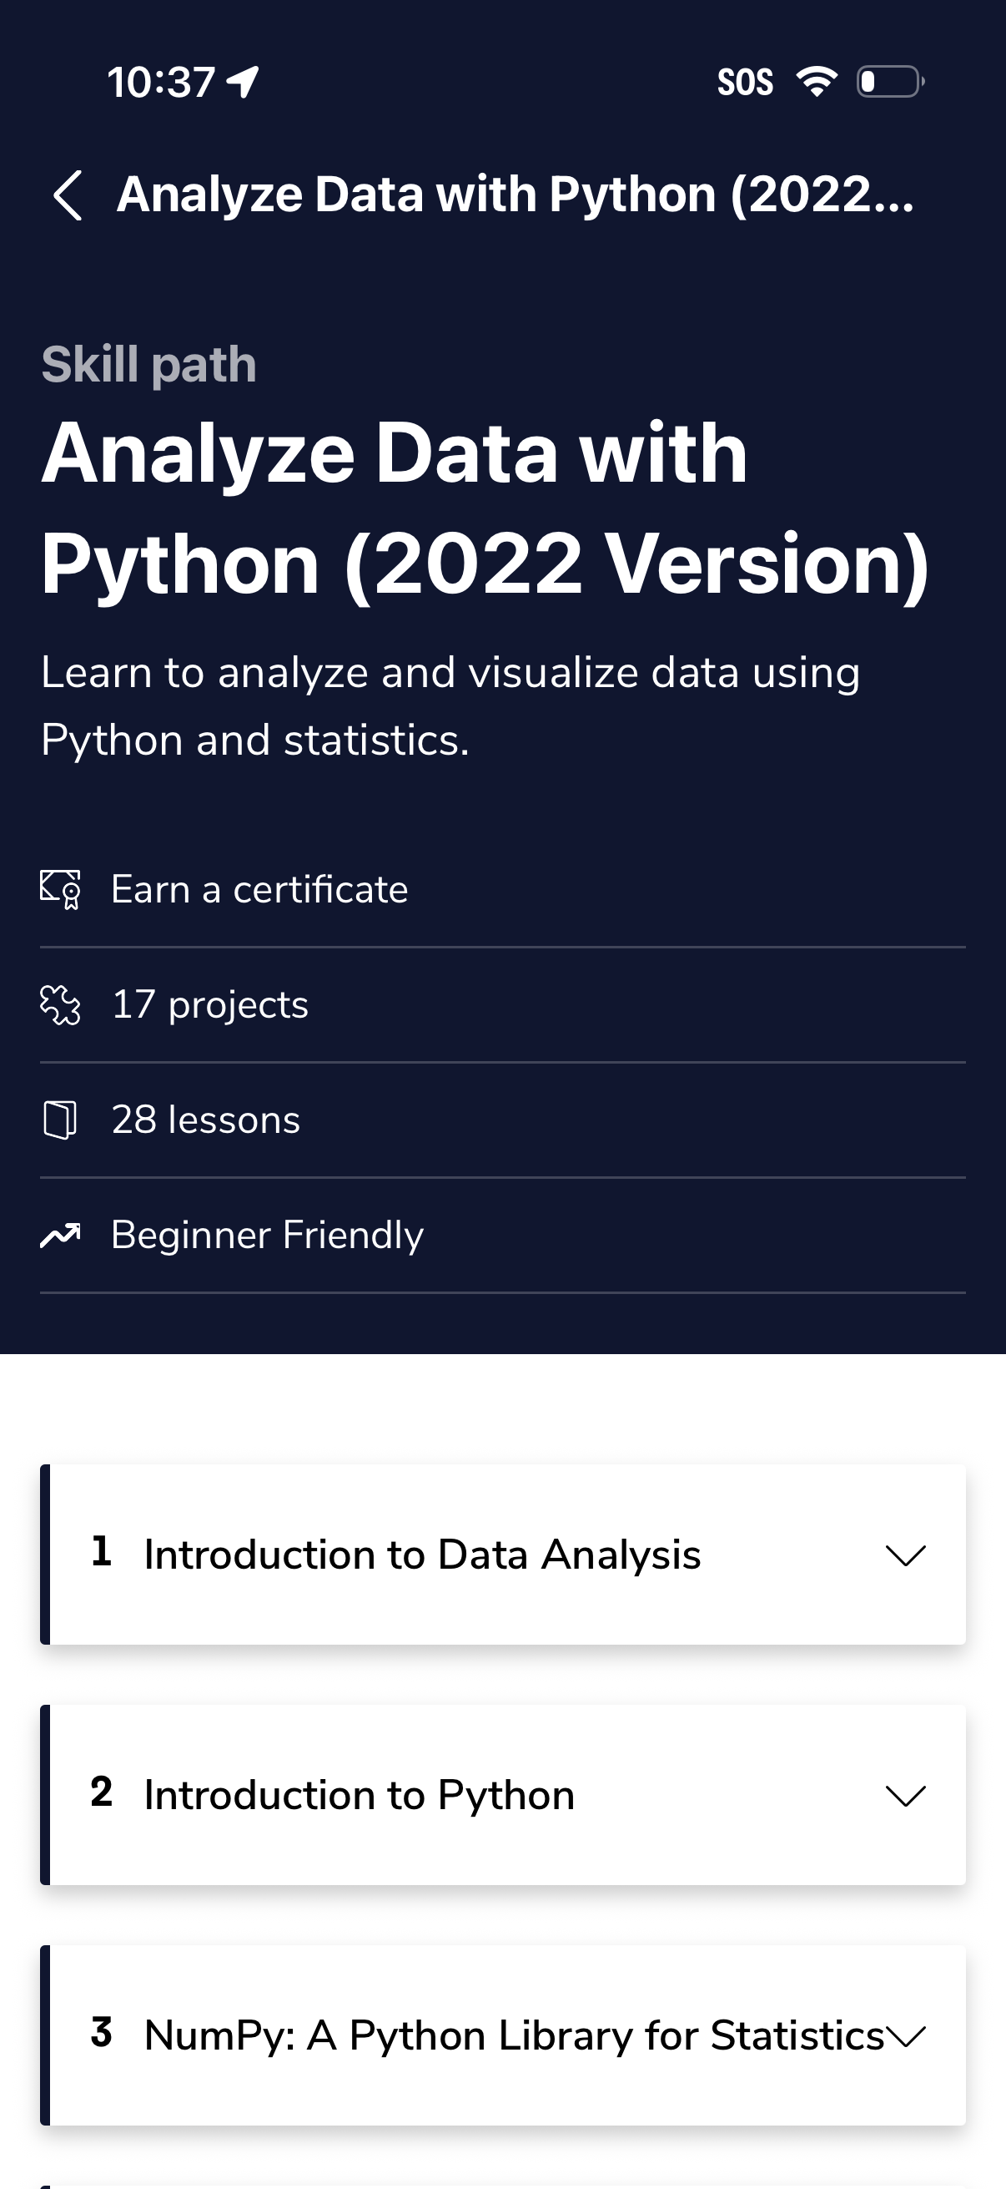Open the Earn a certificate row

[x=259, y=890]
